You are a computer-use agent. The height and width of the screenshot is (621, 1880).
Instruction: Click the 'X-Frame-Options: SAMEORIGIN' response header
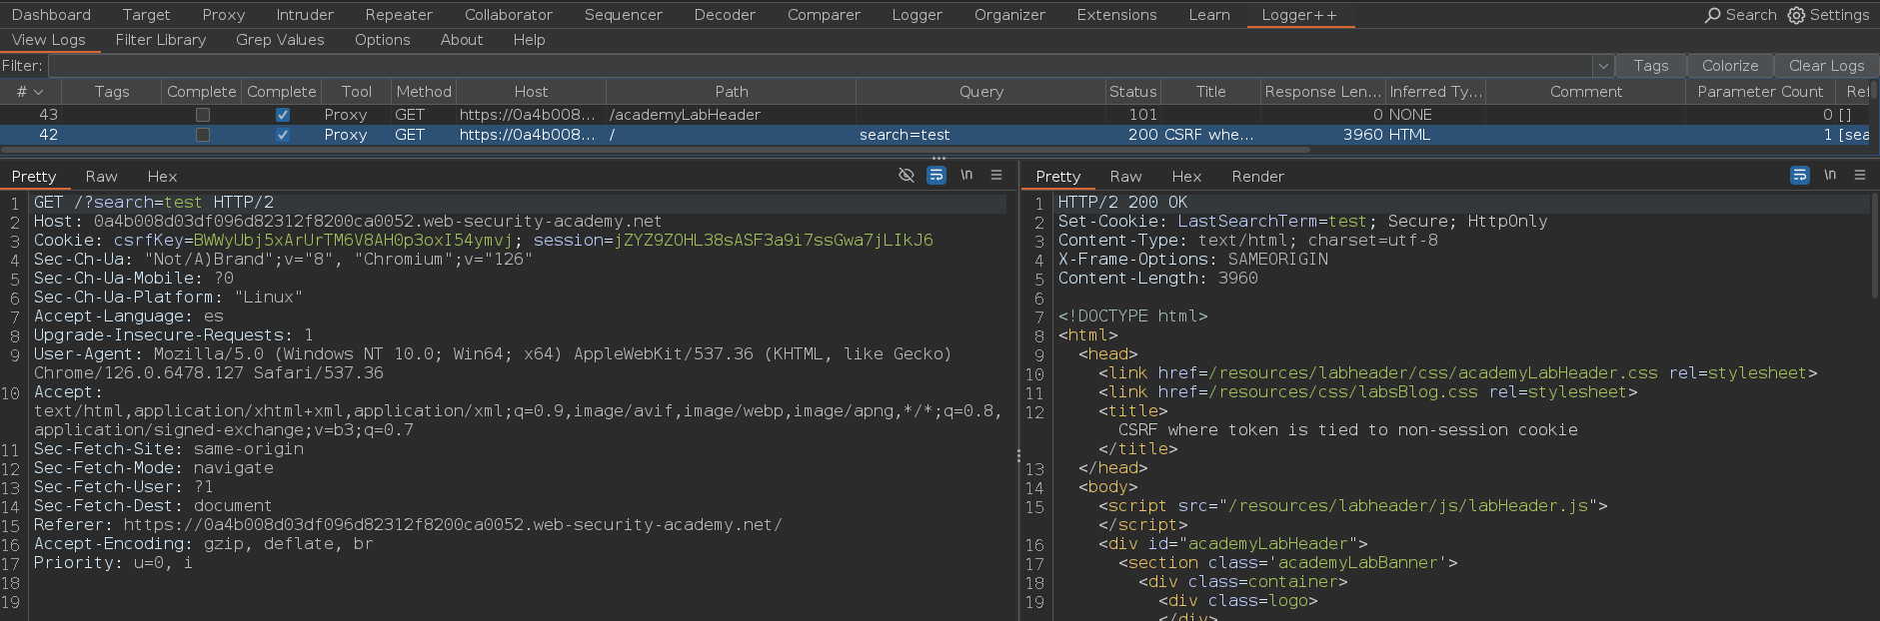pos(1193,260)
